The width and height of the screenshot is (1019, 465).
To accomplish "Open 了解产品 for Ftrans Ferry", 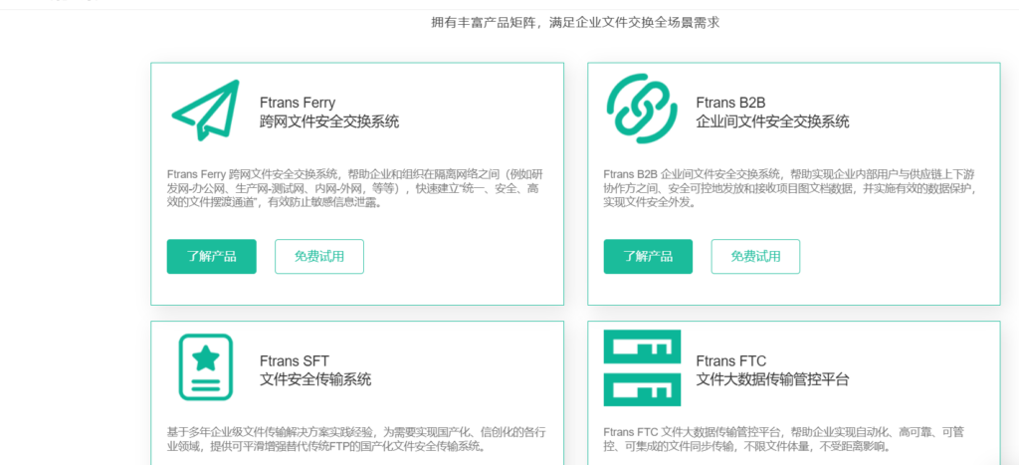I will 211,256.
